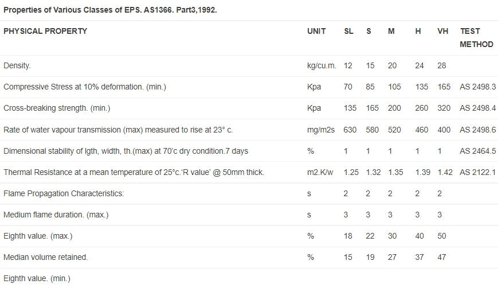
Task: Click the Dimensional stability row label
Action: click(x=126, y=151)
